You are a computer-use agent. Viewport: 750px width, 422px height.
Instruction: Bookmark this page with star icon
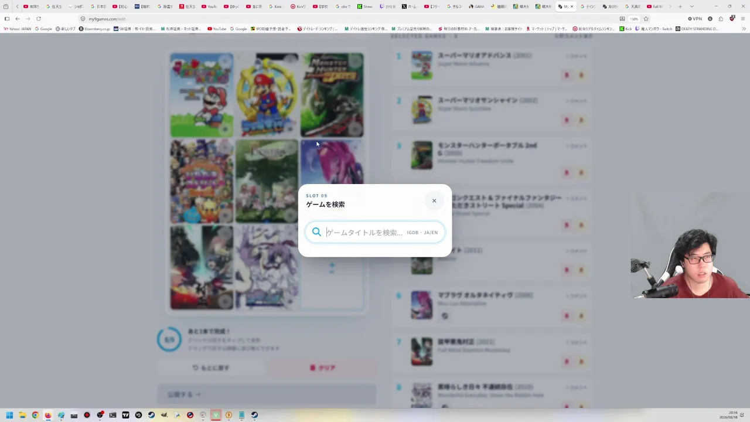pyautogui.click(x=646, y=19)
